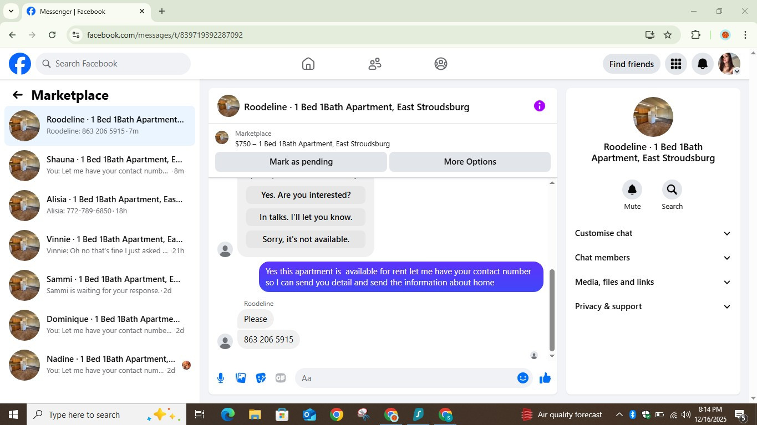Click taskbar 'Type here to search' box
The width and height of the screenshot is (757, 425).
coord(105,414)
